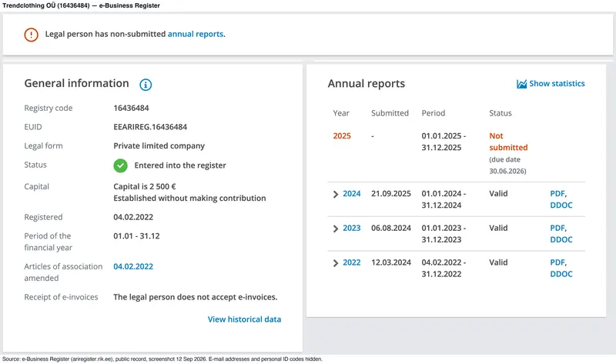Download the 2022 report PDF

pos(557,262)
